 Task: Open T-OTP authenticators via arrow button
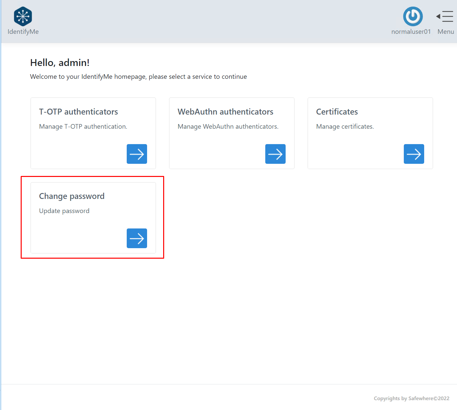coord(137,154)
